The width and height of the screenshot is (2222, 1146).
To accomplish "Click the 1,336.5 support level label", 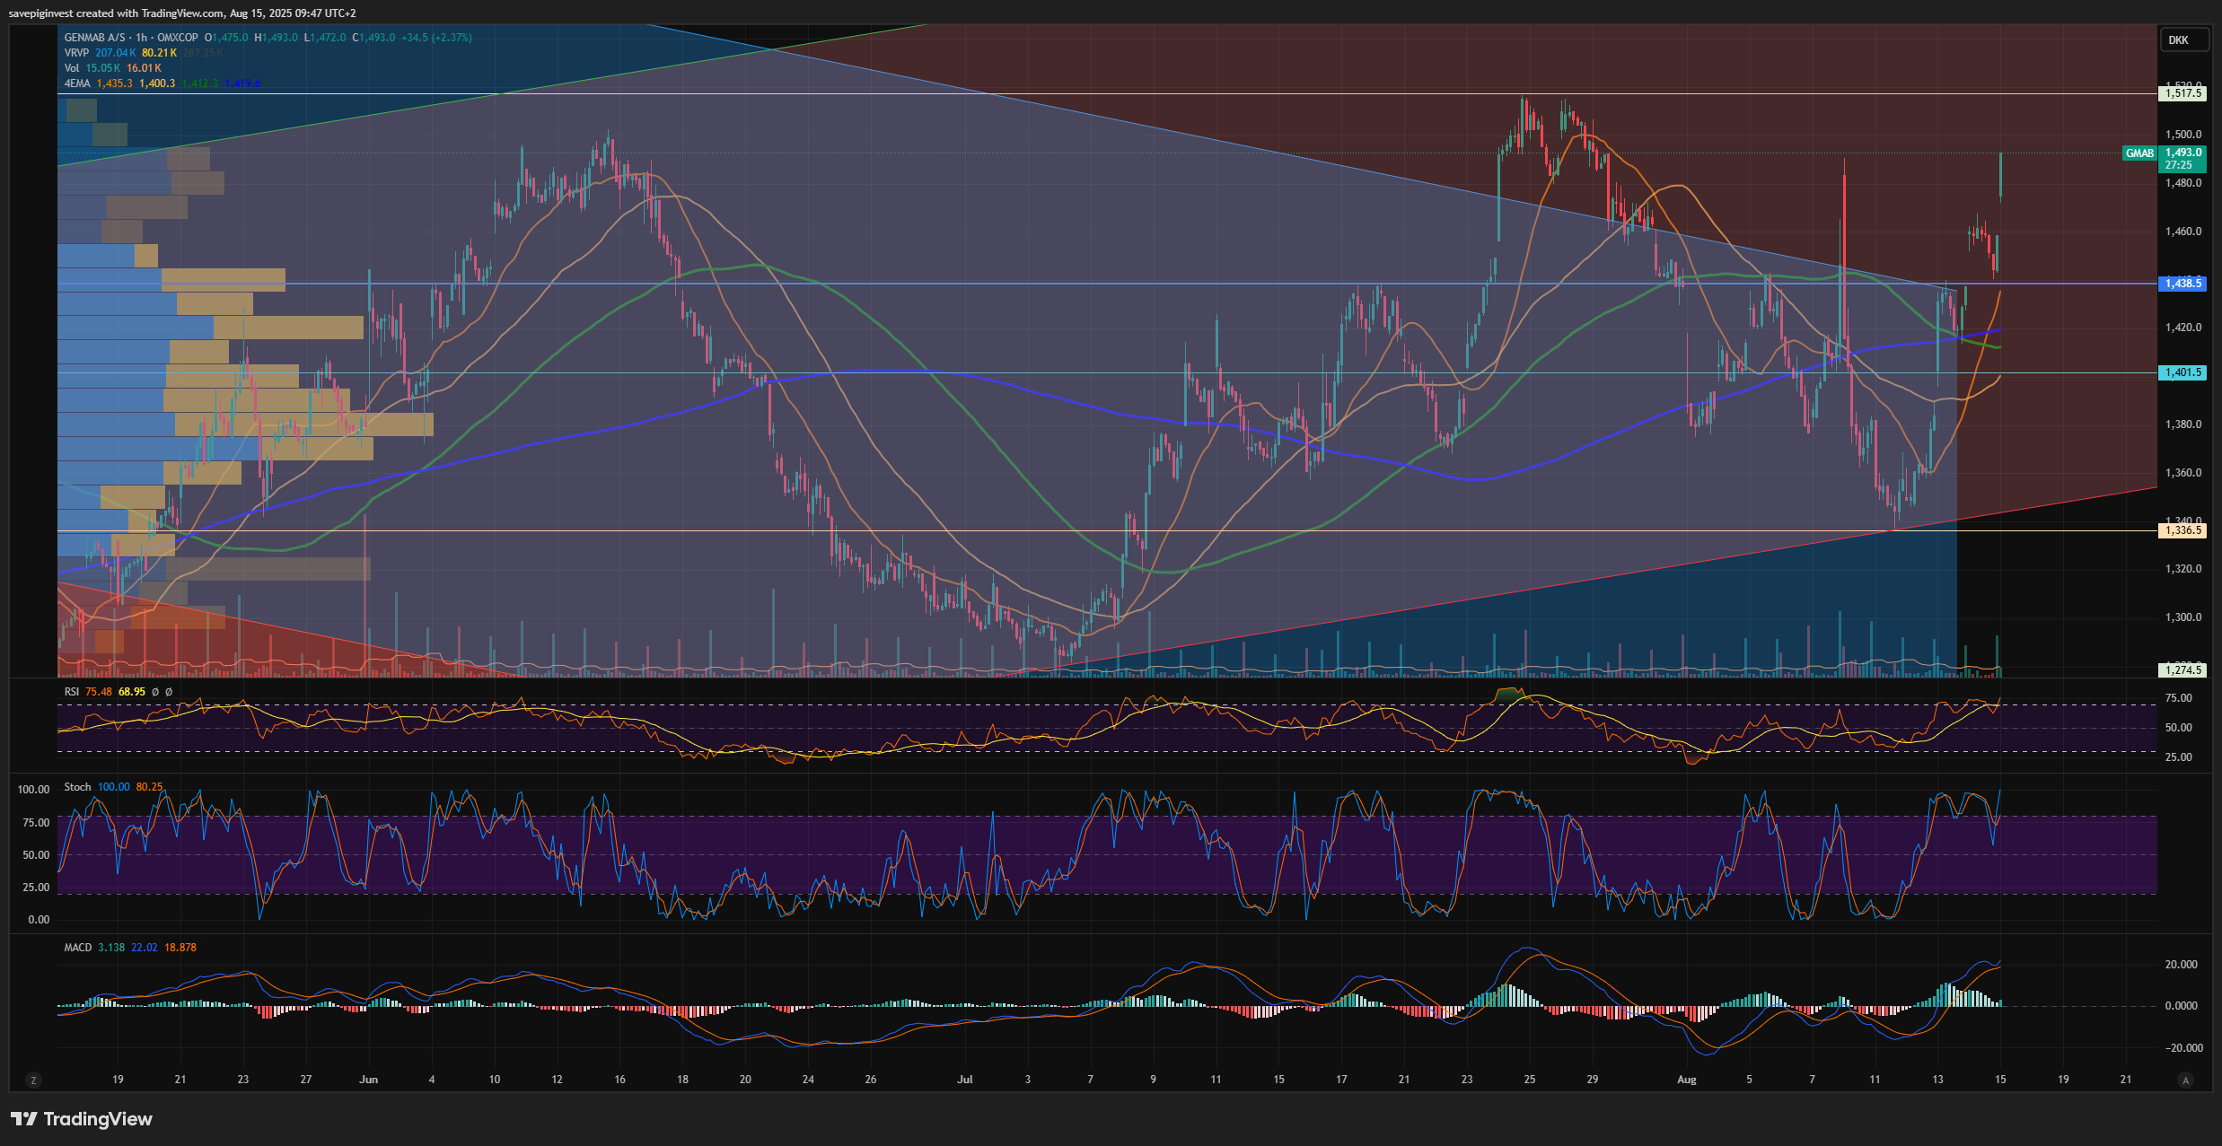I will point(2182,530).
